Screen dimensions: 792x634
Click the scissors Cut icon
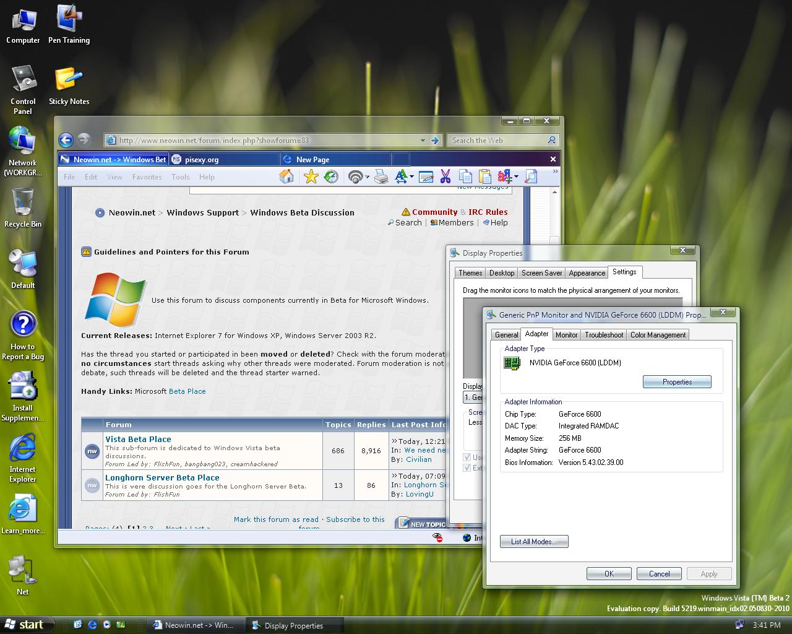445,177
